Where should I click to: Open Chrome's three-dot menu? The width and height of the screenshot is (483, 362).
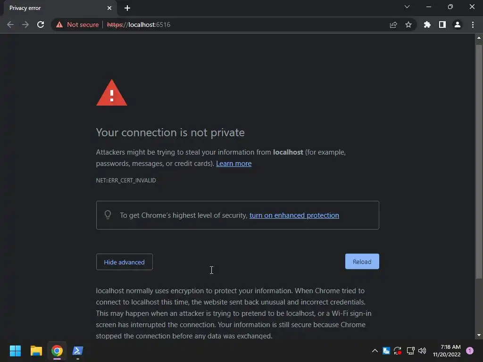coord(473,25)
